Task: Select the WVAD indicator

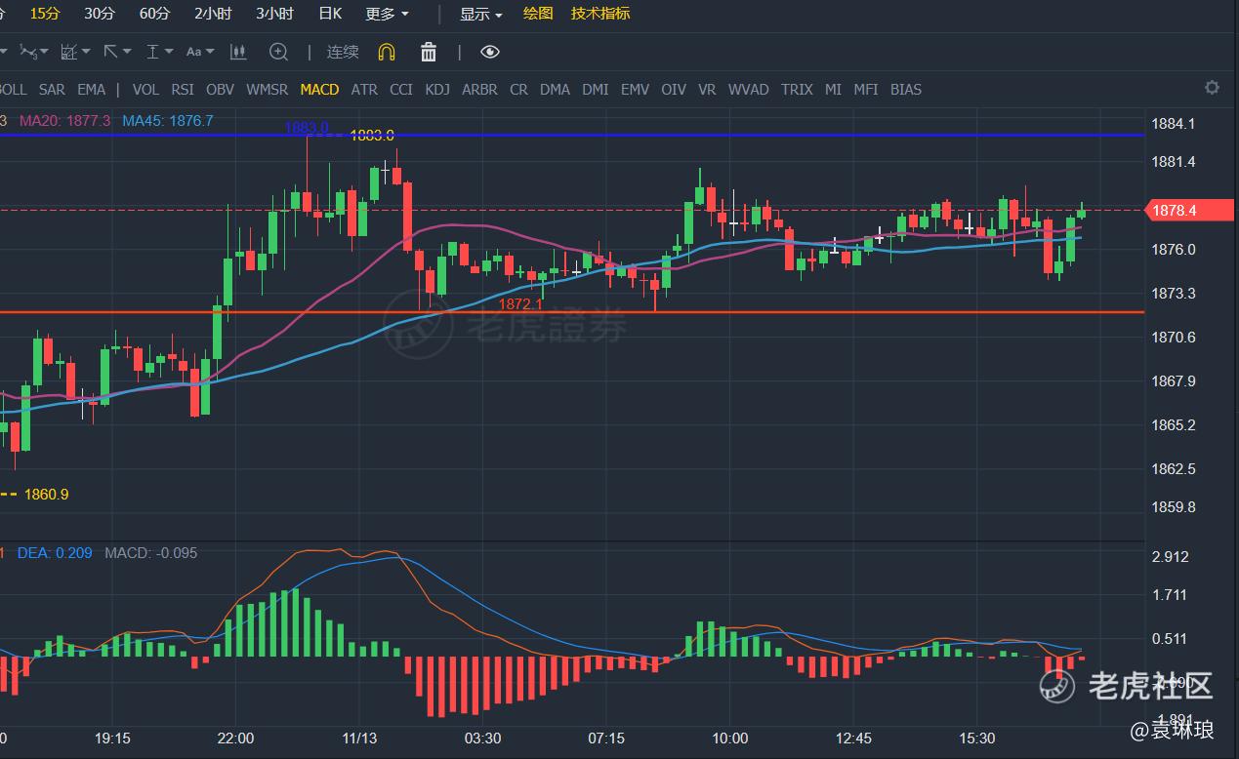Action: pyautogui.click(x=749, y=89)
